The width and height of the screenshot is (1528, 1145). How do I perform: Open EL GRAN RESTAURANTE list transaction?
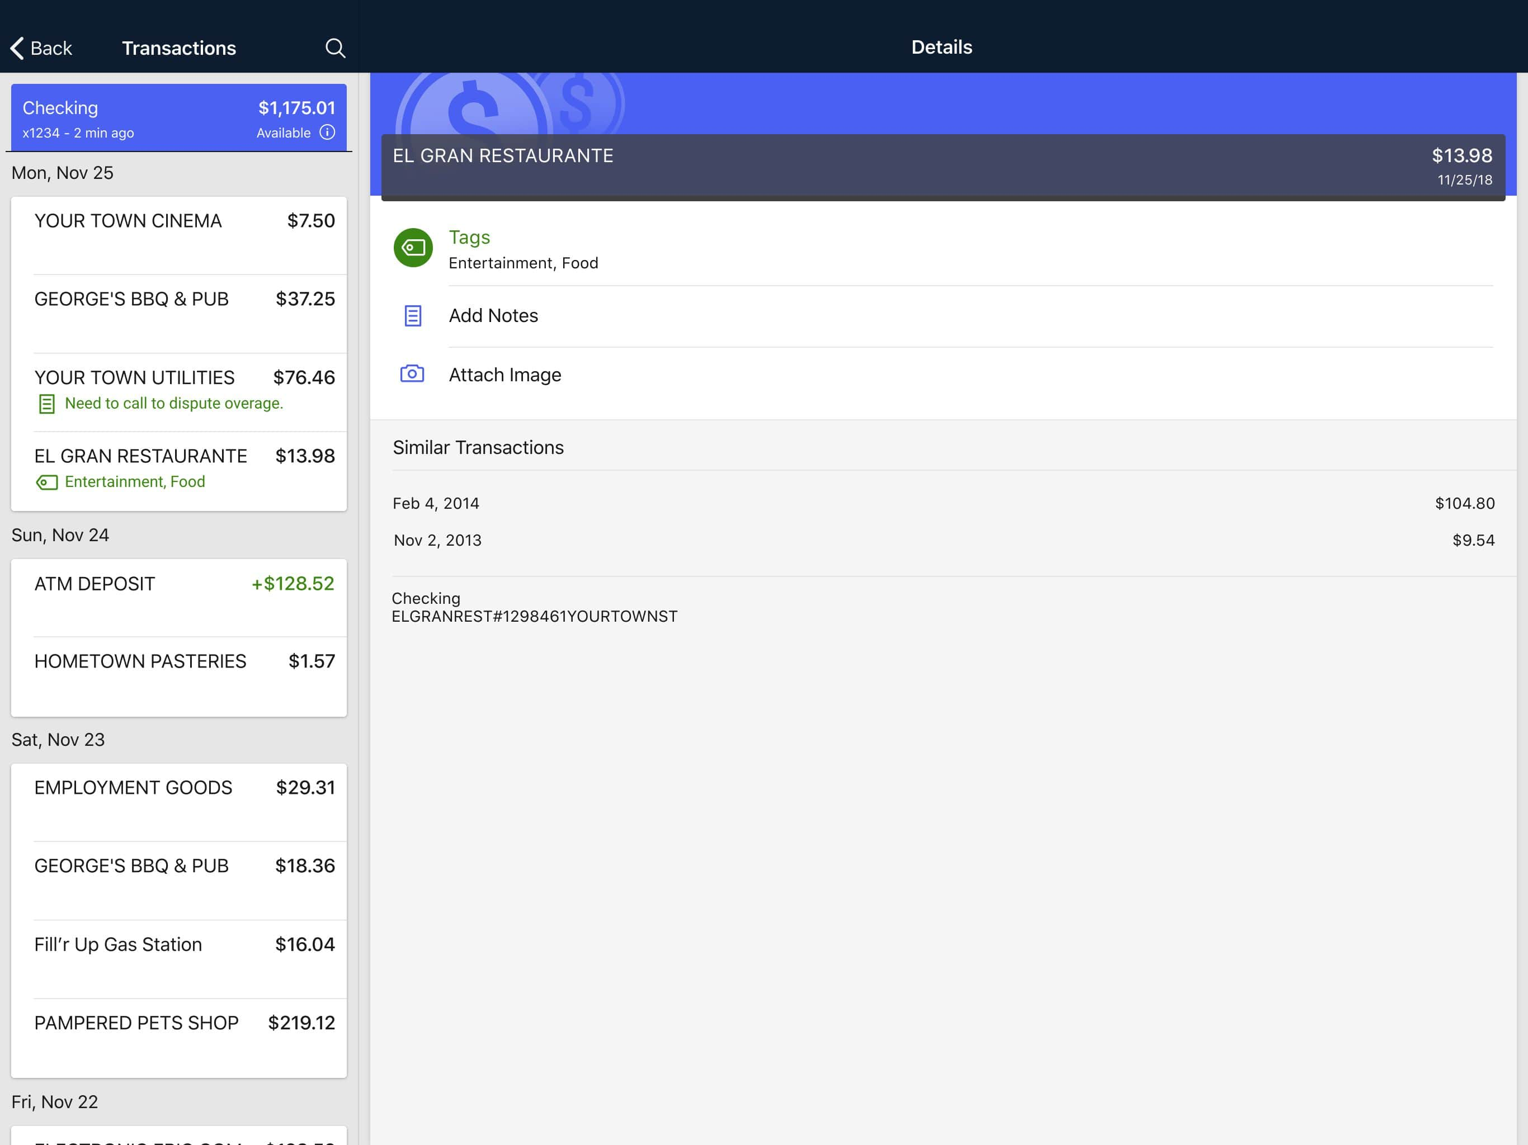tap(179, 471)
